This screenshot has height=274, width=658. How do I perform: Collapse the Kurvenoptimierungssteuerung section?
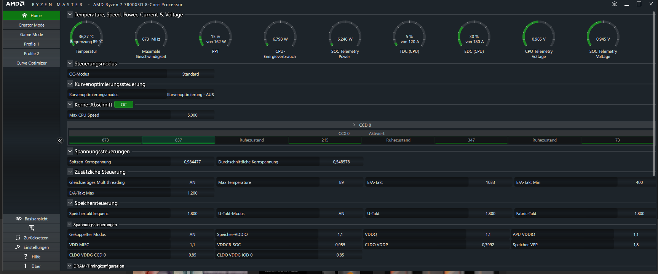70,84
